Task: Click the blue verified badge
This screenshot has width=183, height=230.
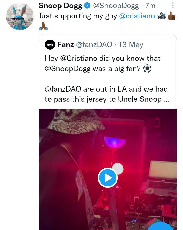Action: point(87,6)
